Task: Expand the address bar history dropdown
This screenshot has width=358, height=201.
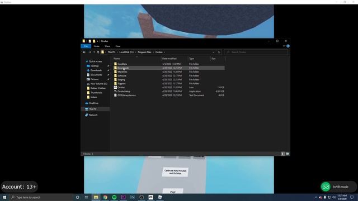Action: [x=213, y=52]
